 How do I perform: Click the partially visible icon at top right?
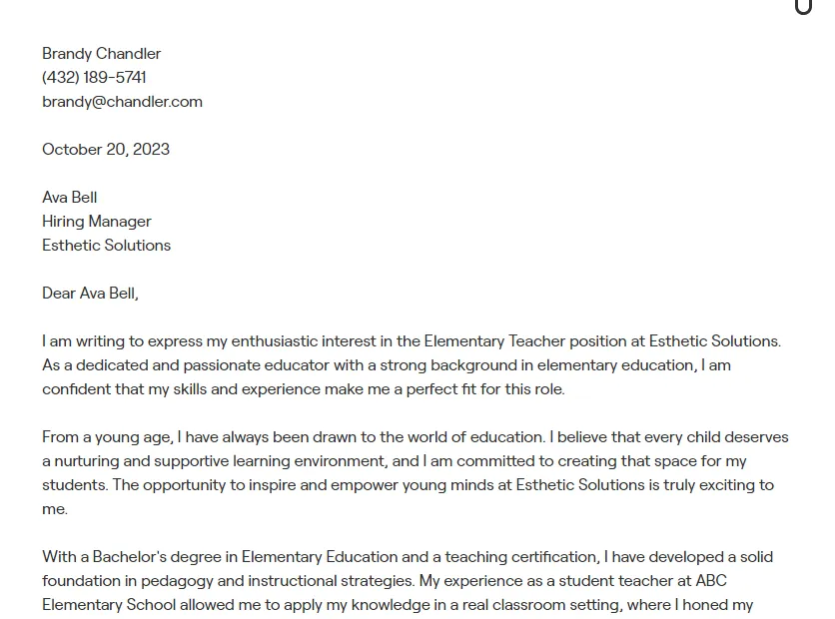(x=803, y=7)
